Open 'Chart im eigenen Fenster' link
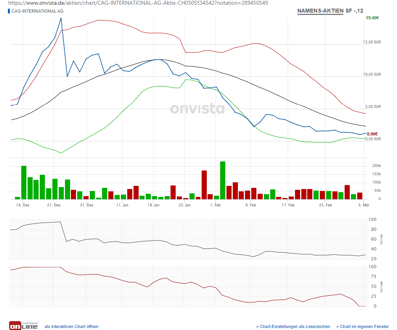The width and height of the screenshot is (397, 330). 363,326
